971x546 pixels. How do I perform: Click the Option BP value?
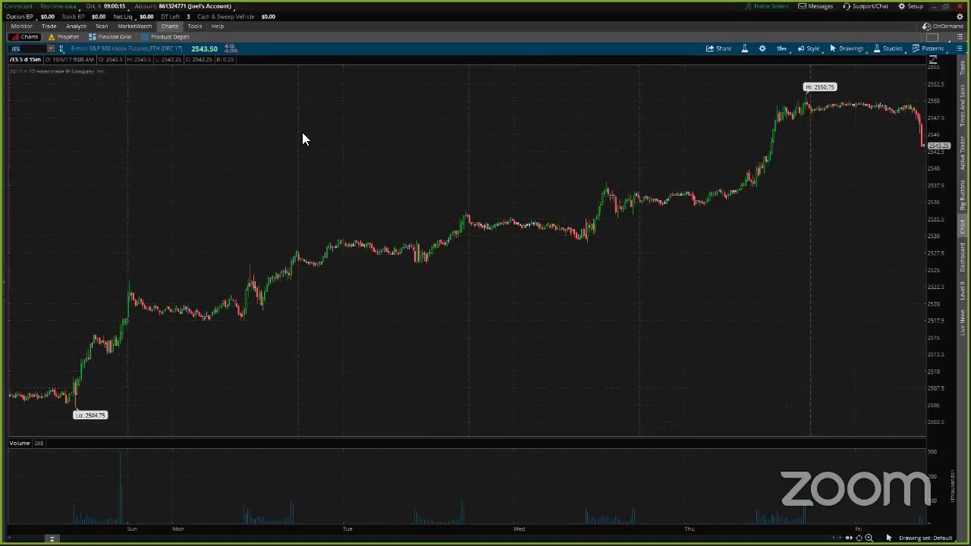47,16
